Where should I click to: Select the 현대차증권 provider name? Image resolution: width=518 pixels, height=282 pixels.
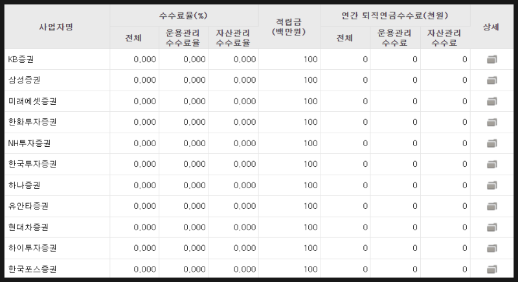[28, 227]
